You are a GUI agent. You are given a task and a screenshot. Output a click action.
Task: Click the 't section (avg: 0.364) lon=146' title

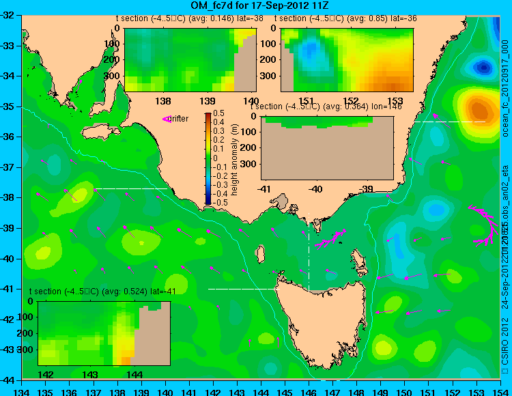coord(326,107)
